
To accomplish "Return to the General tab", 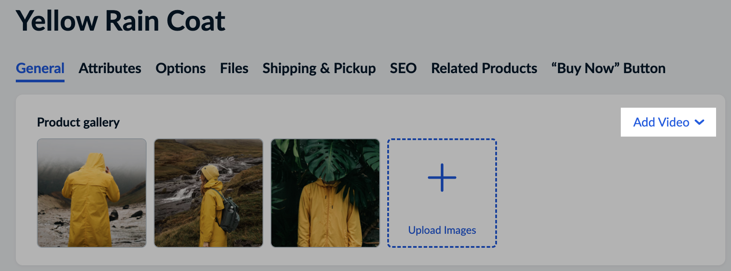I will [x=40, y=68].
